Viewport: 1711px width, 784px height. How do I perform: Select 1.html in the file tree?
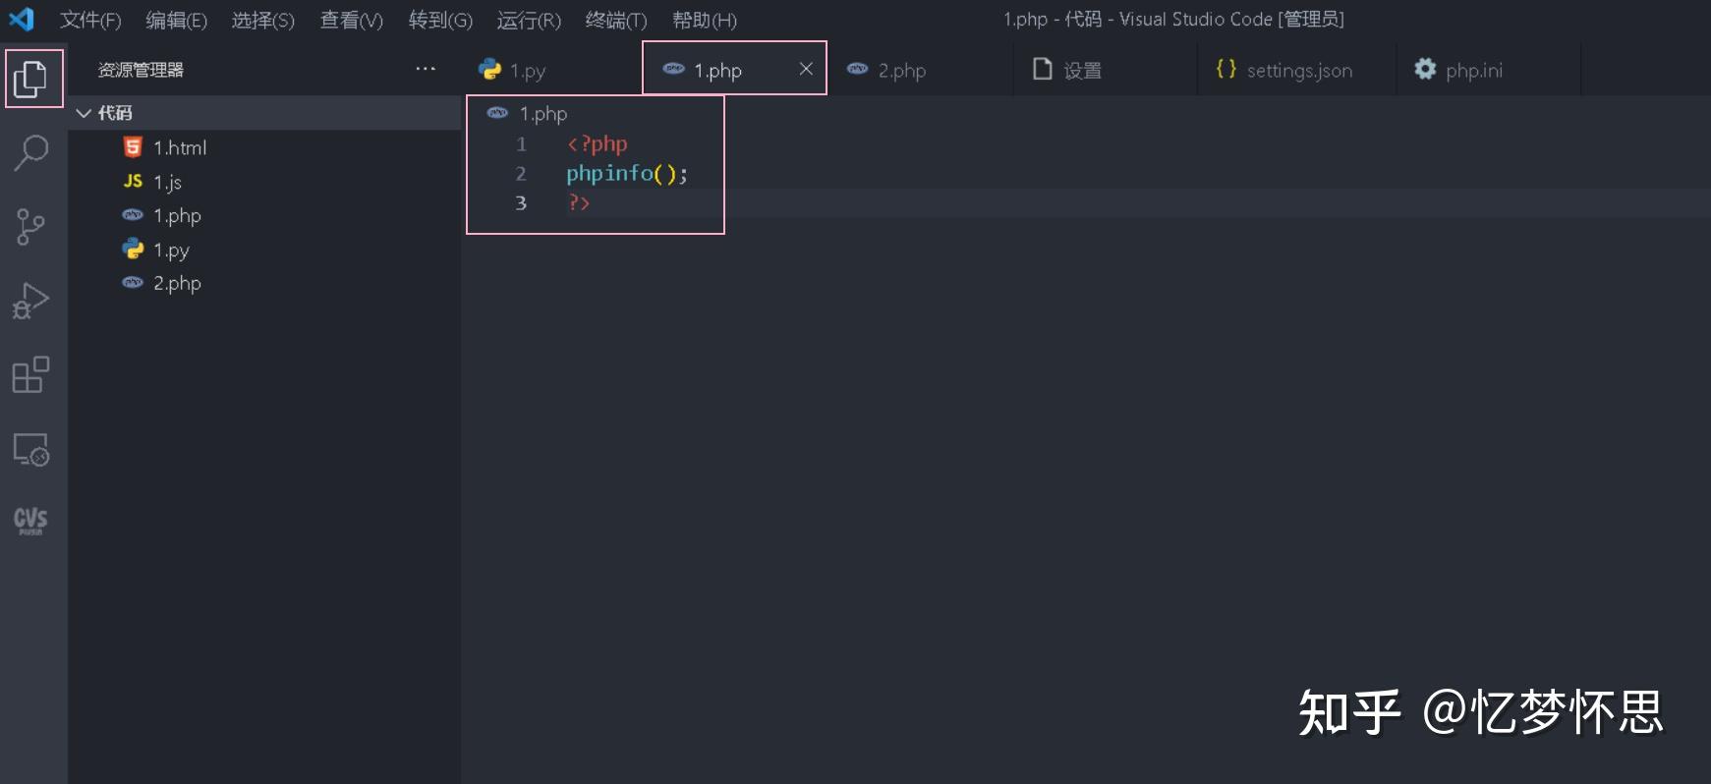coord(180,147)
